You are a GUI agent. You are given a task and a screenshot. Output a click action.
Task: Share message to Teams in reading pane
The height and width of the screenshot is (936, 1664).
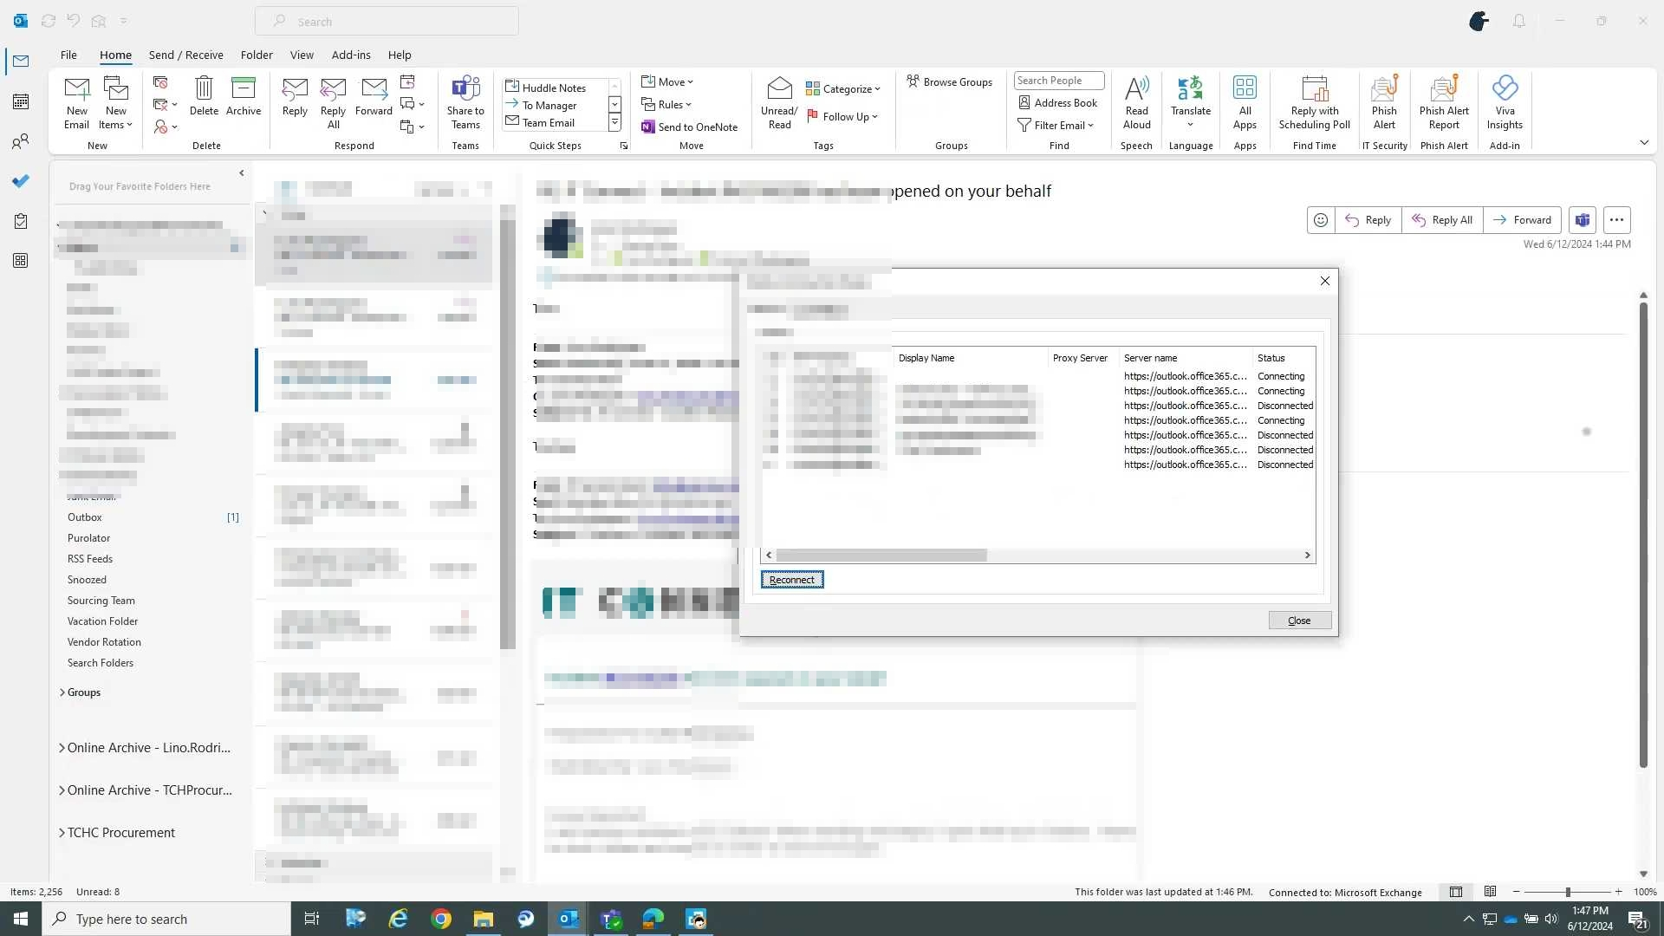(x=1582, y=220)
